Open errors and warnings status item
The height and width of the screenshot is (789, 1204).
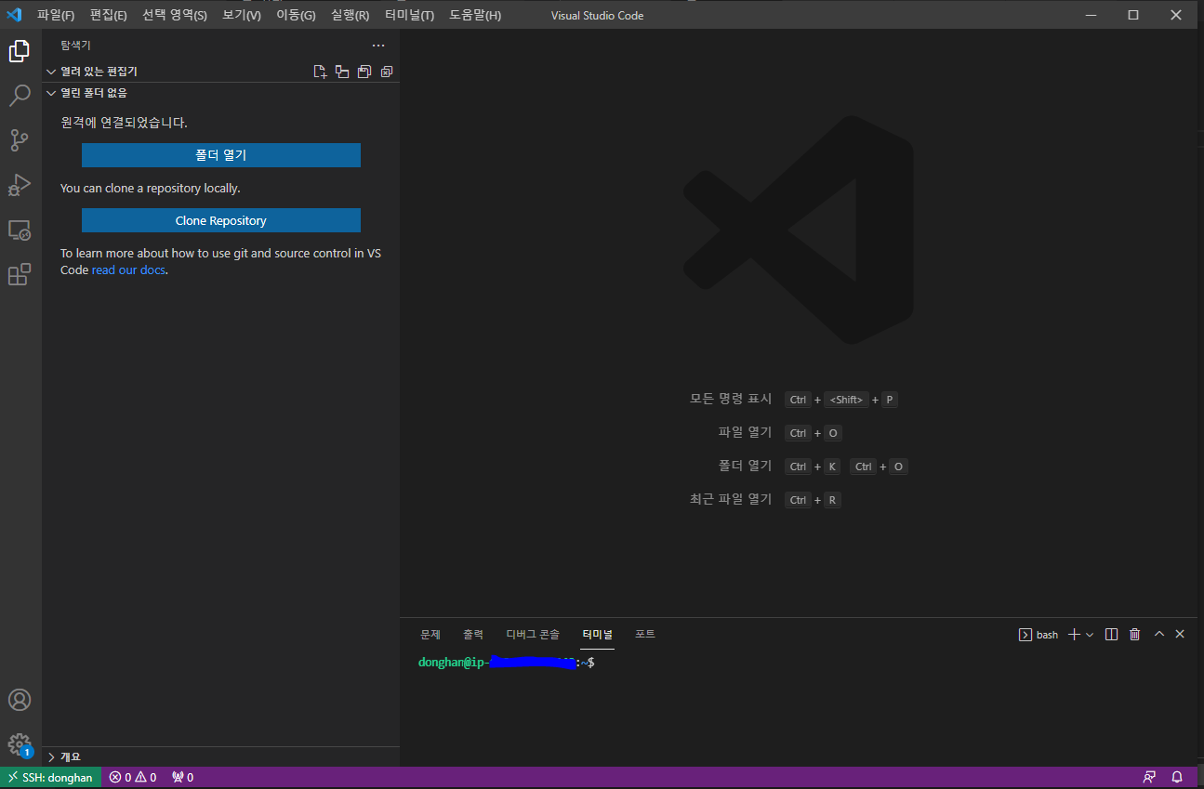pos(133,778)
